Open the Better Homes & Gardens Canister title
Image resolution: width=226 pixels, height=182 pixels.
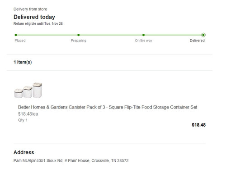coord(108,107)
